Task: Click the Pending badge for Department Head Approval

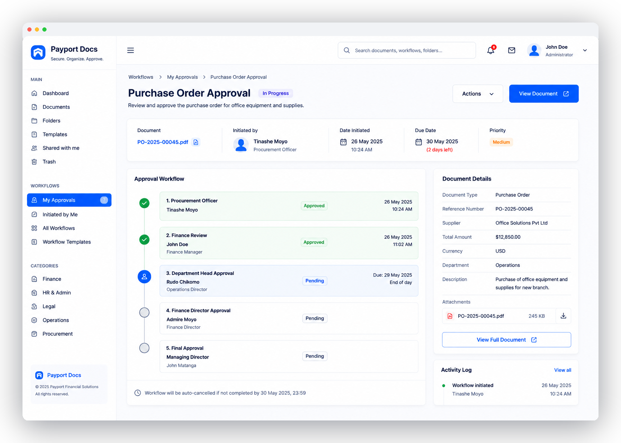Action: tap(315, 281)
